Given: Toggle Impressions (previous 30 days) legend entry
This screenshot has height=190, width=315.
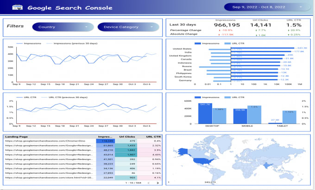Looking at the screenshot, I should pos(72,43).
